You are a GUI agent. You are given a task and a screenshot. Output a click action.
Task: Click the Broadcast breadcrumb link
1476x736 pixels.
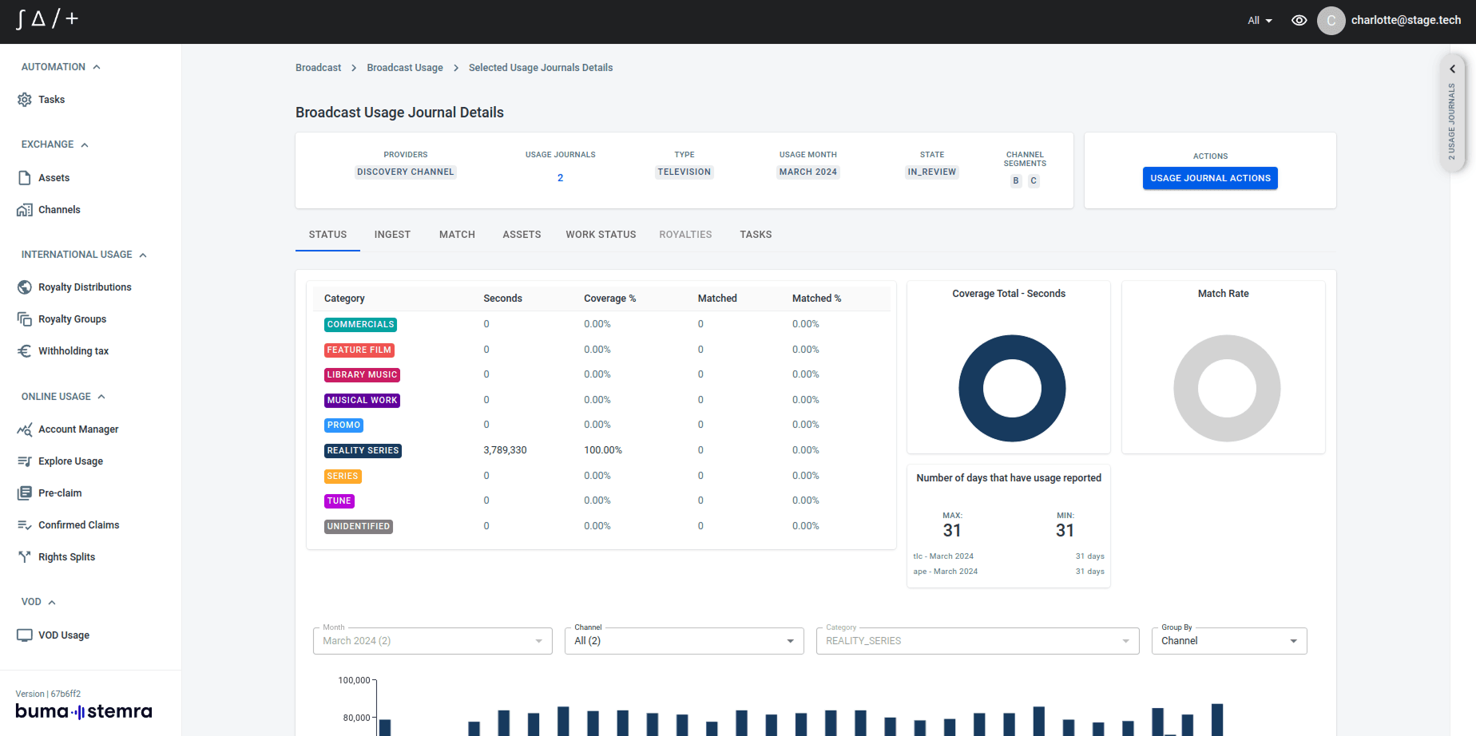(x=318, y=68)
